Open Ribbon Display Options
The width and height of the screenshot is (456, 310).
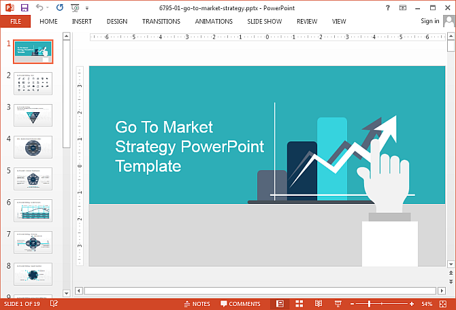(403, 8)
